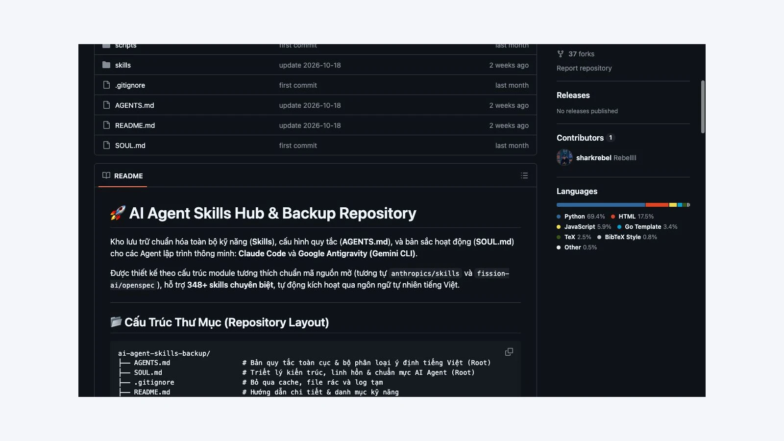Open the Releases section heading
Screen dimensions: 784x441
(573, 95)
